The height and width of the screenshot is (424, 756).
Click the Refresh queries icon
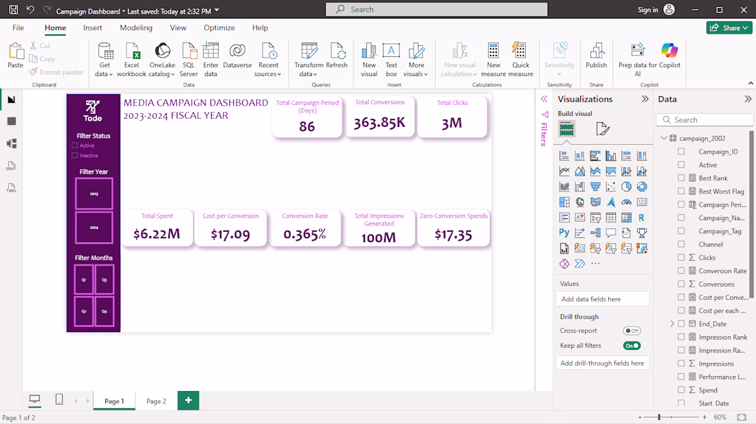coord(337,52)
